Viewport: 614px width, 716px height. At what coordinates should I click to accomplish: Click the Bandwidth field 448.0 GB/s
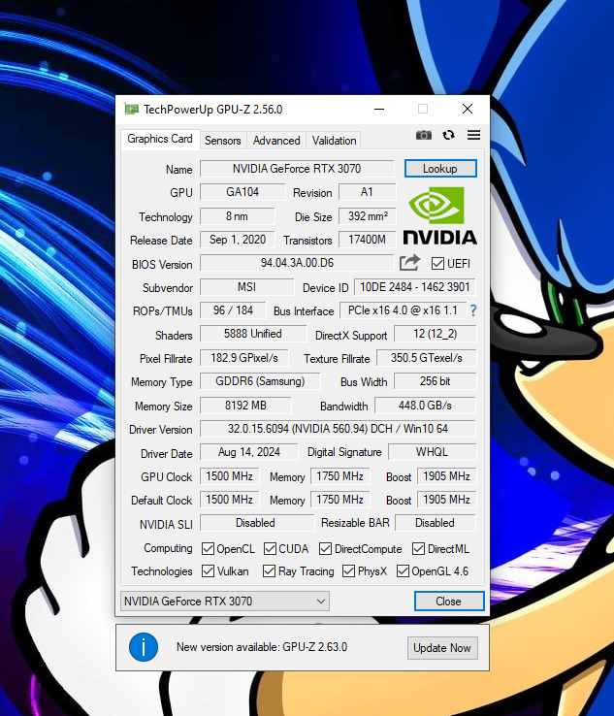point(425,406)
